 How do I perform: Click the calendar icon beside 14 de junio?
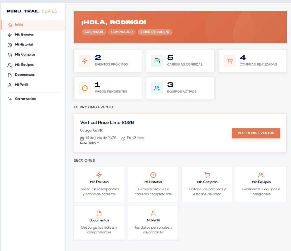pyautogui.click(x=82, y=139)
